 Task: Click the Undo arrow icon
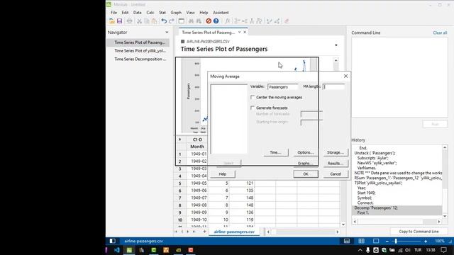pos(164,21)
